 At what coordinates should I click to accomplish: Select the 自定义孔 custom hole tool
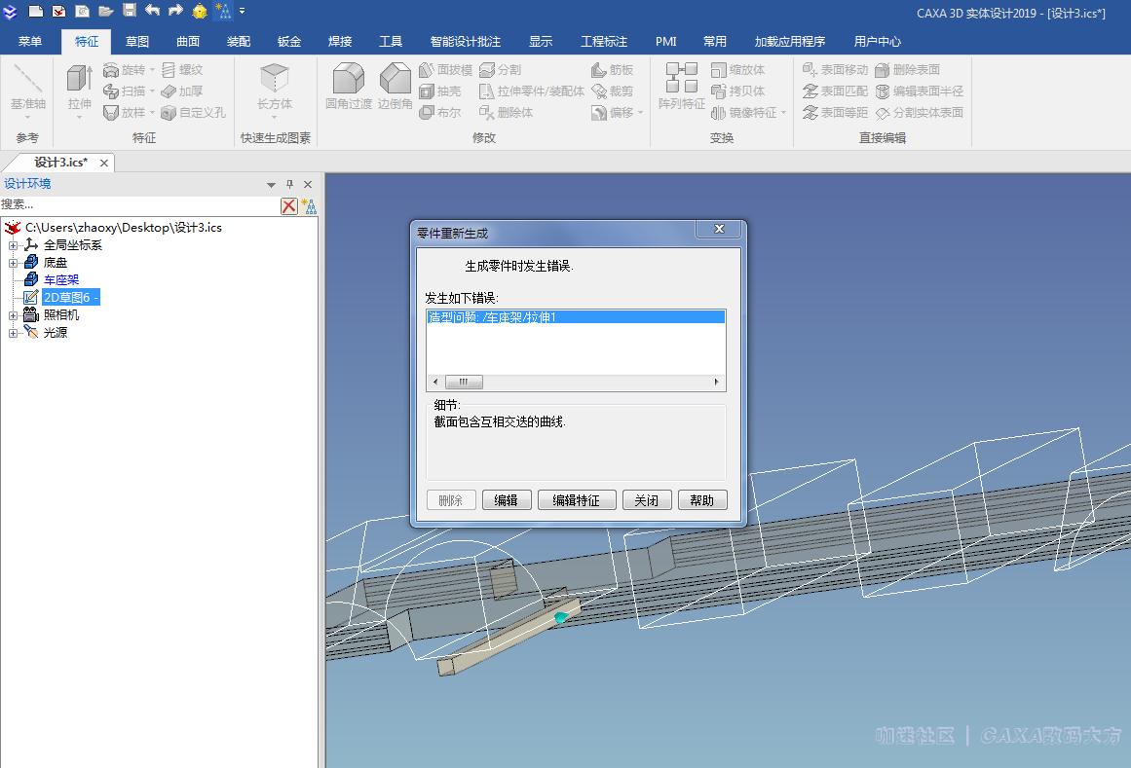[193, 113]
